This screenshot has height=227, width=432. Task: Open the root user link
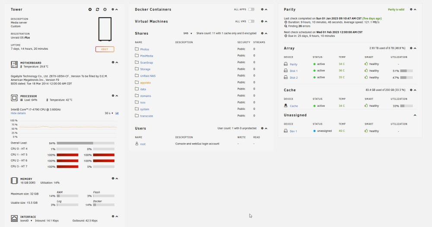tap(143, 144)
